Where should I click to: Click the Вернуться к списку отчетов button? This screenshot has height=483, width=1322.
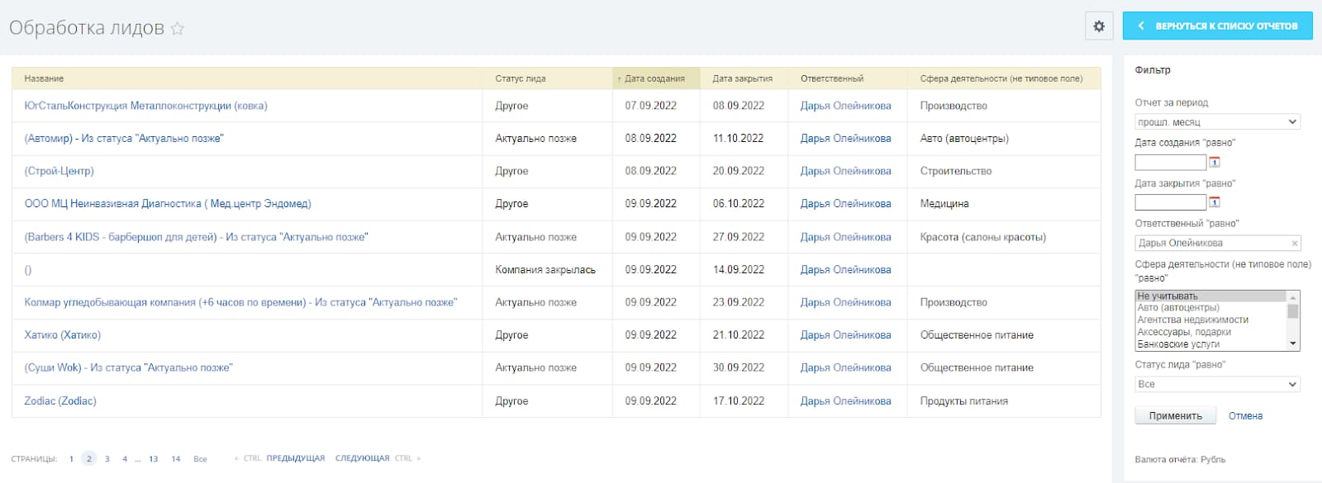pos(1217,26)
